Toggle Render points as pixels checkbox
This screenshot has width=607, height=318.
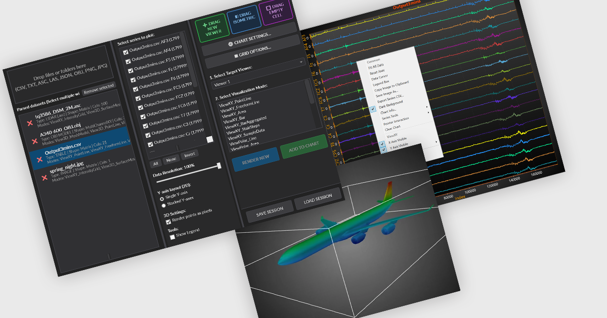click(168, 222)
